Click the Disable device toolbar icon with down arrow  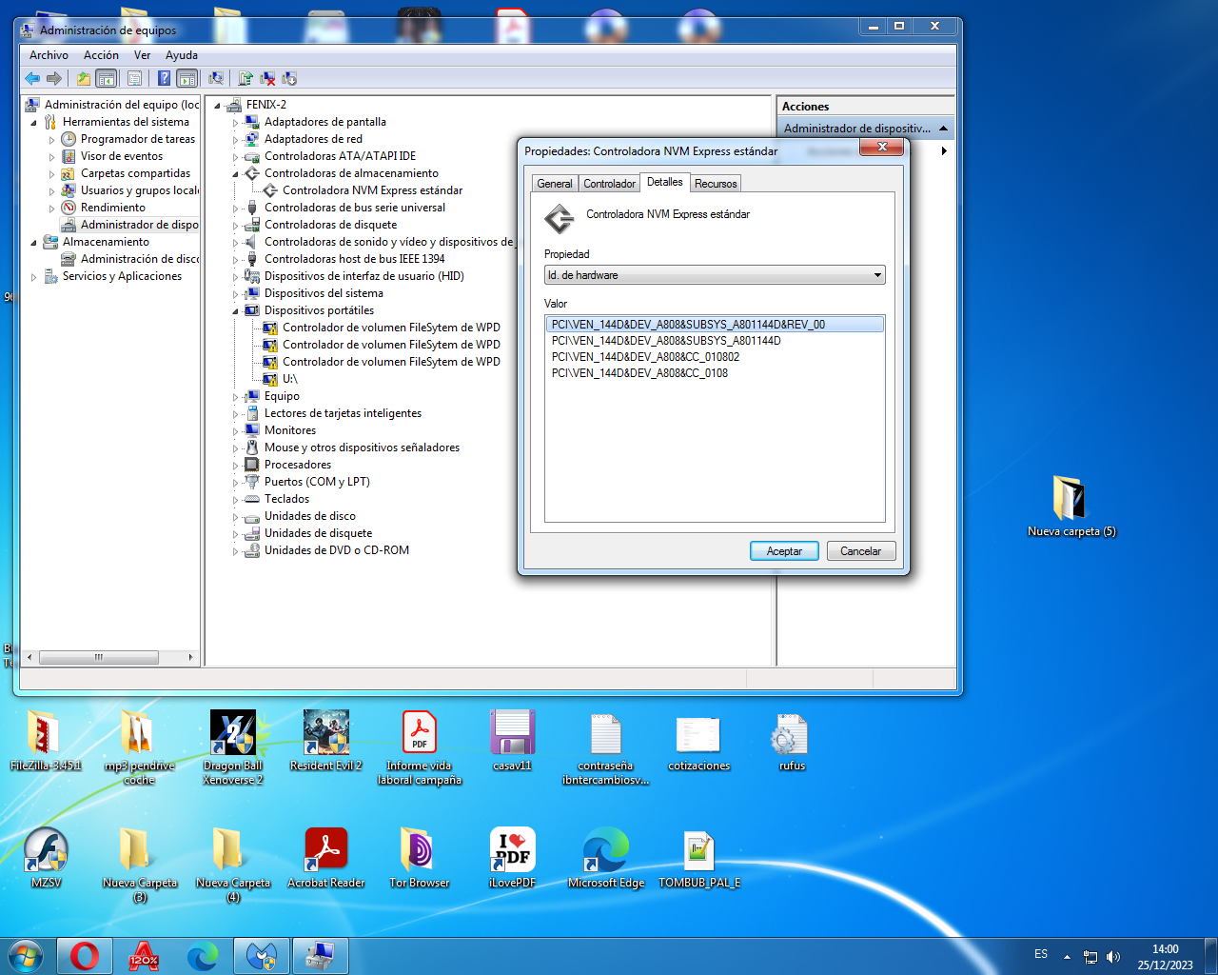[x=289, y=78]
